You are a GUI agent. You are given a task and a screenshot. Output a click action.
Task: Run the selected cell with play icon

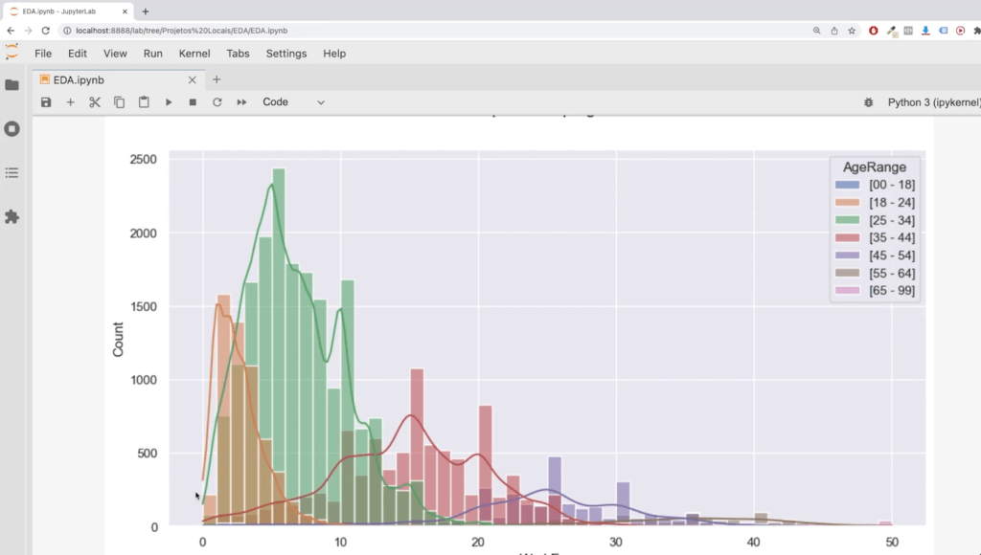pos(169,102)
